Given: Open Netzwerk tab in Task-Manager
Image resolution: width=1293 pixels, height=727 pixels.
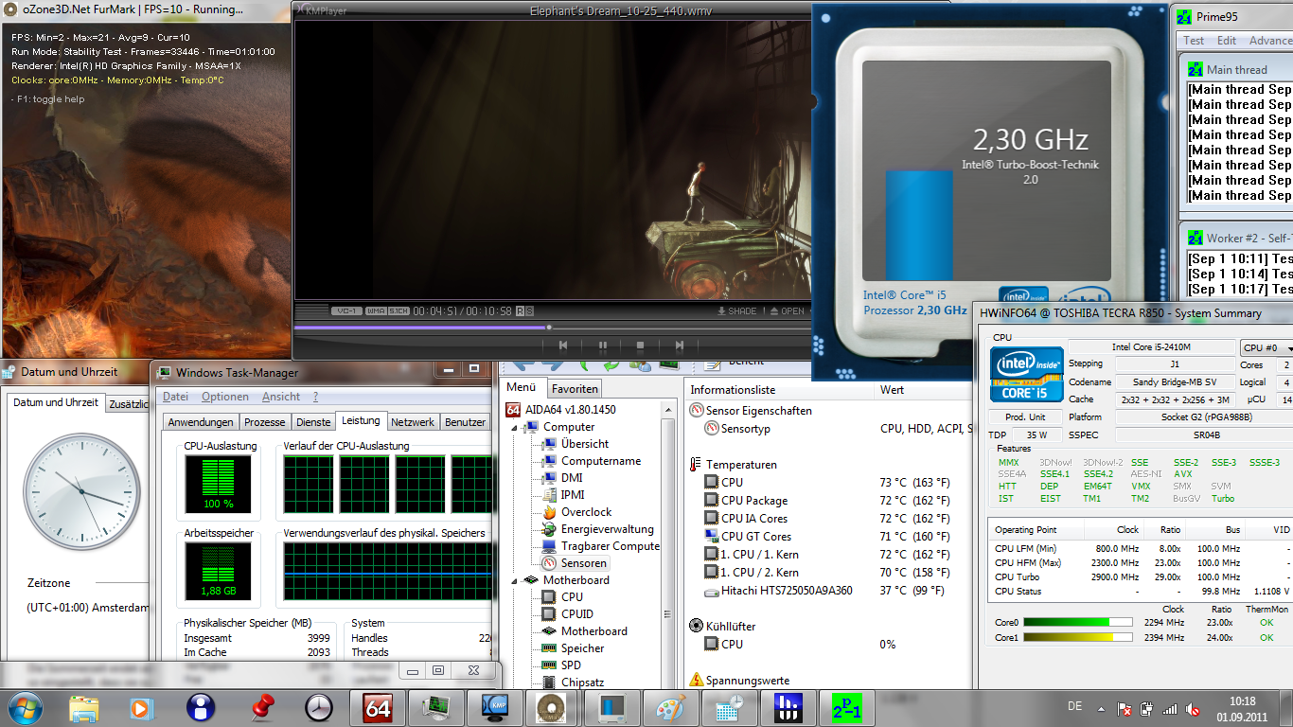Looking at the screenshot, I should (413, 422).
